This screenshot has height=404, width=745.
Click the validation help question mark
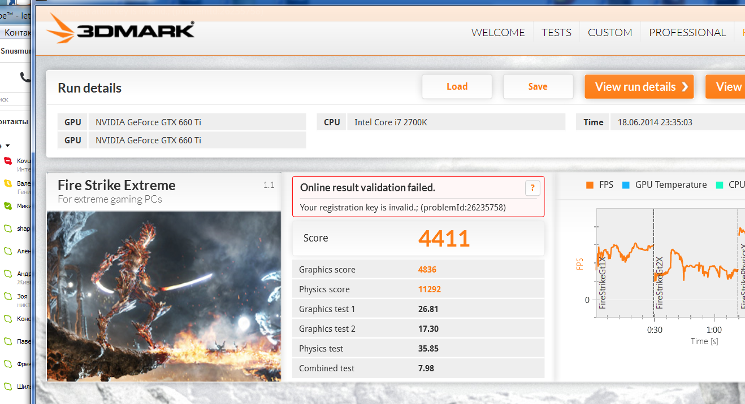pyautogui.click(x=532, y=188)
